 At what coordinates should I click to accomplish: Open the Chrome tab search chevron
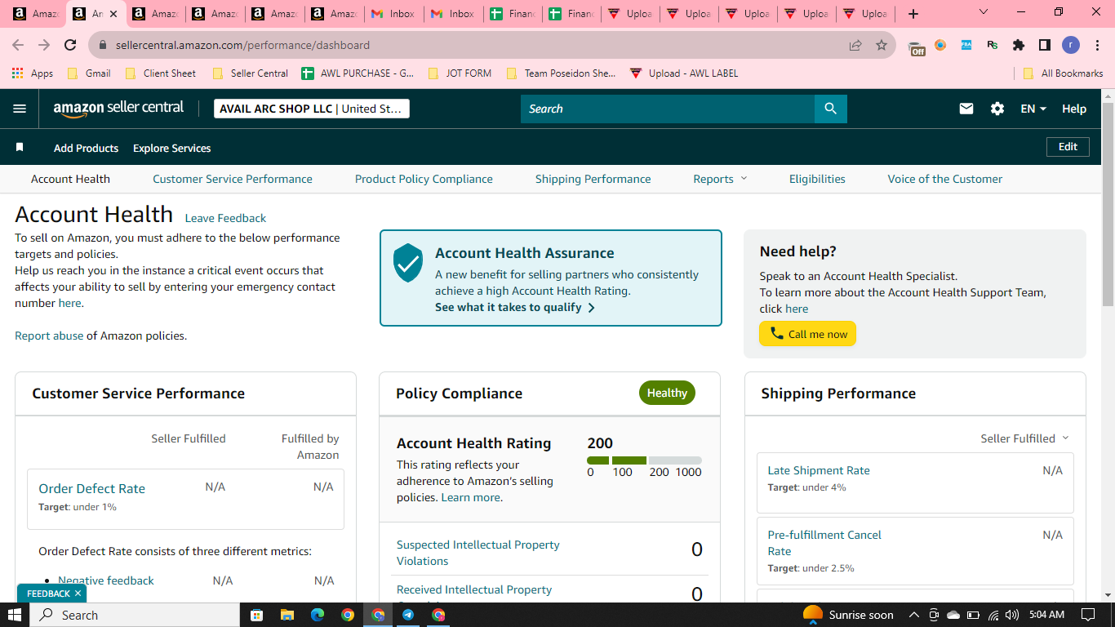tap(983, 12)
